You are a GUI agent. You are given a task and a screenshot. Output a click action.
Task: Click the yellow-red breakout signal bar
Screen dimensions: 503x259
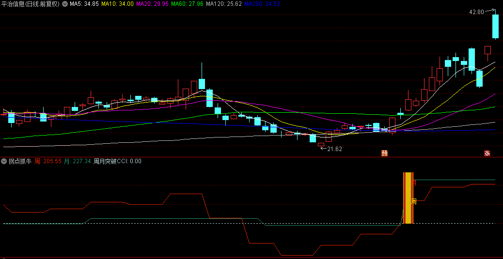pyautogui.click(x=408, y=198)
